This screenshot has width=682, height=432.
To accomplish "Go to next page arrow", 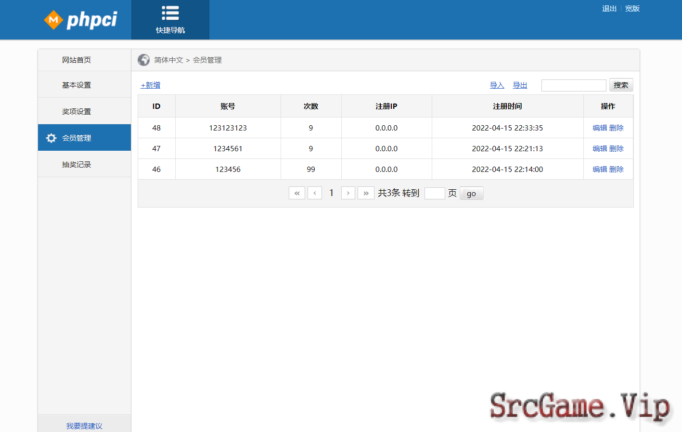I will pyautogui.click(x=348, y=193).
